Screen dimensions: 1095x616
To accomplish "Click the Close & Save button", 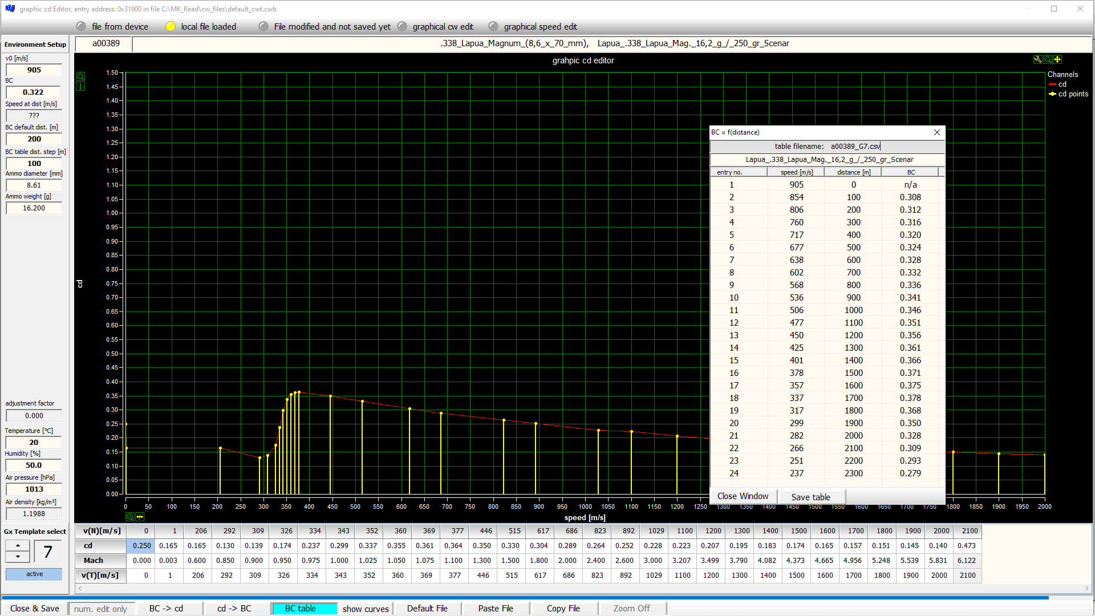I will (35, 609).
